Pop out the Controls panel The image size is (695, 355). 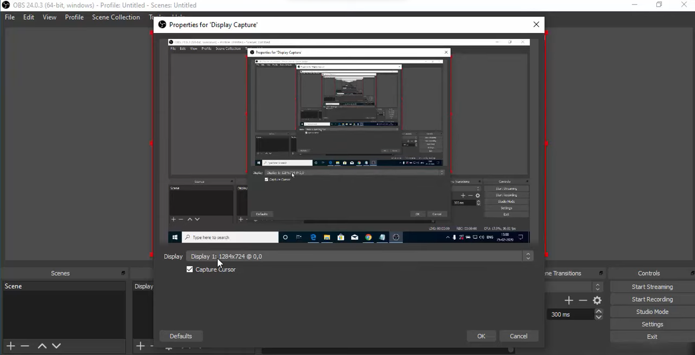[692, 273]
